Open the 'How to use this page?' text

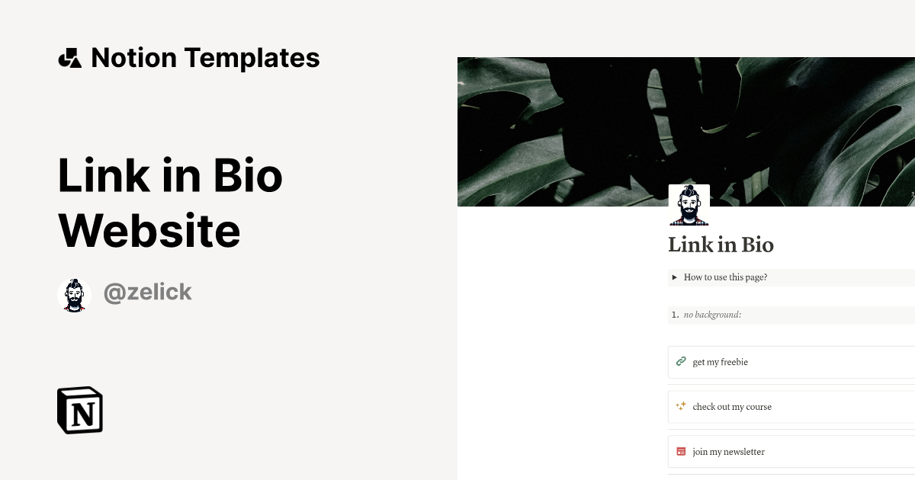point(725,277)
